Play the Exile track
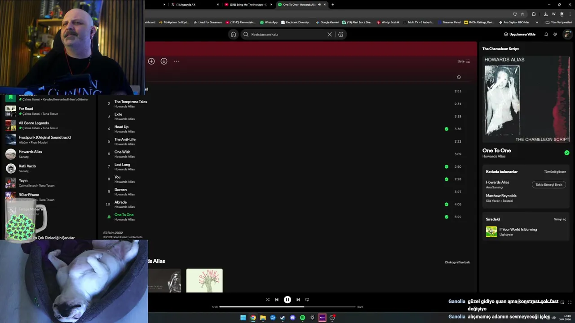Image resolution: width=575 pixels, height=323 pixels. click(118, 114)
